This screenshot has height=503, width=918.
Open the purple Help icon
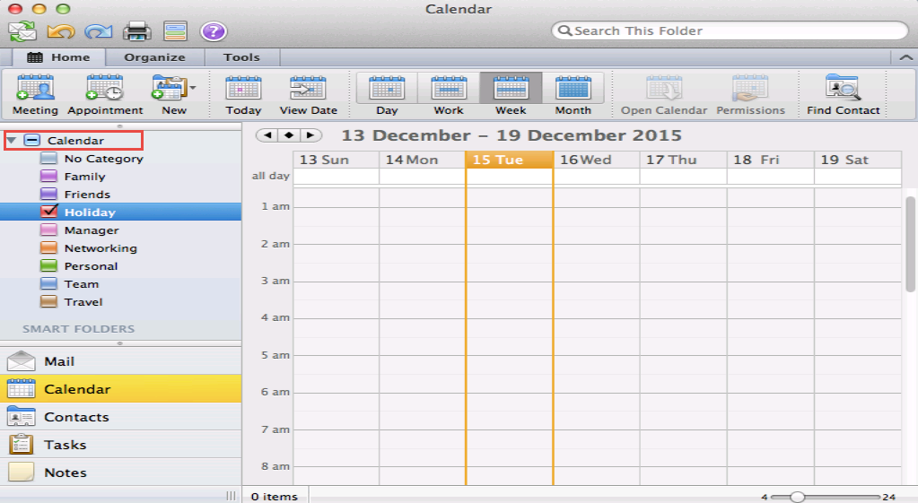click(x=214, y=31)
